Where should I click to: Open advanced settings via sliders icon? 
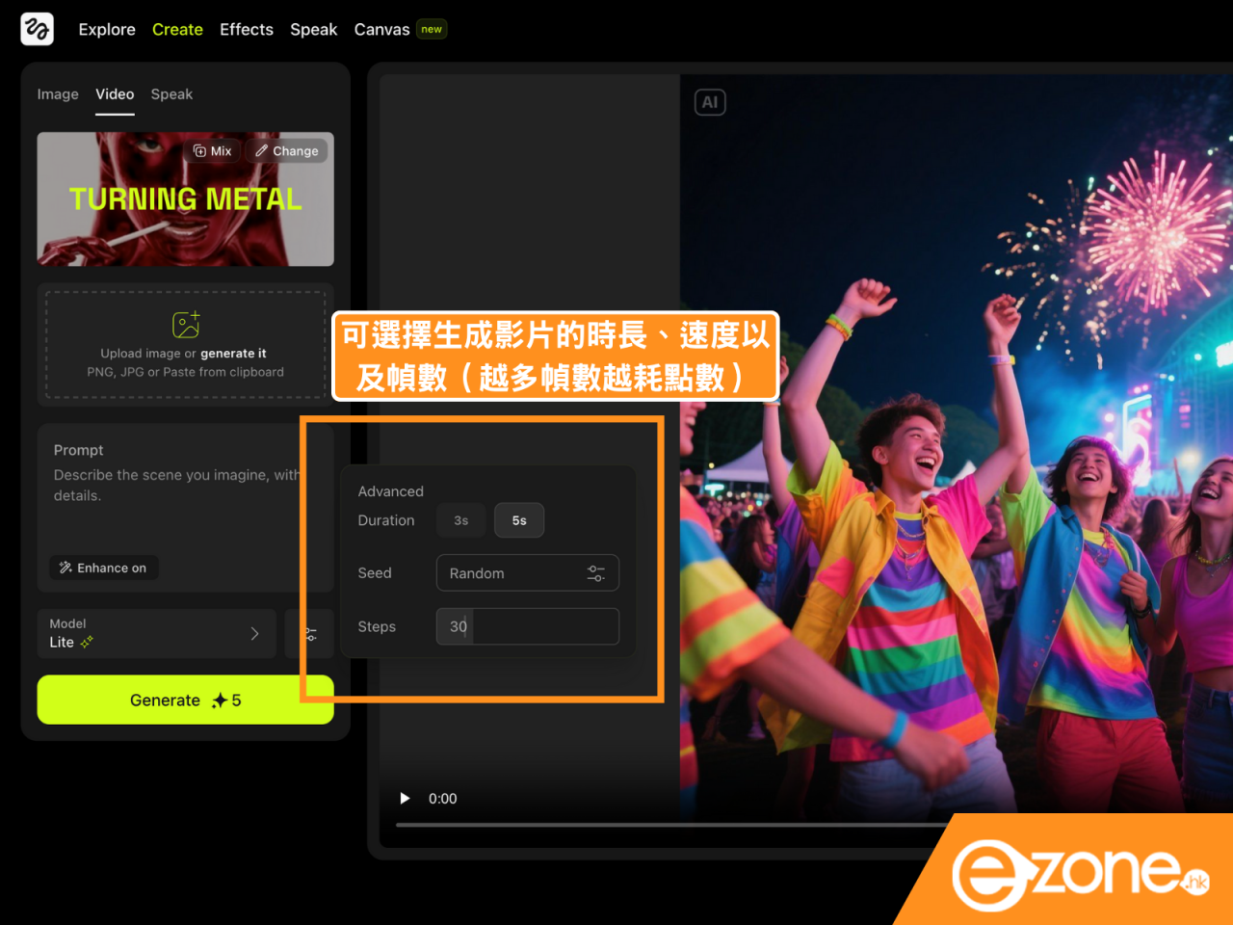(310, 634)
